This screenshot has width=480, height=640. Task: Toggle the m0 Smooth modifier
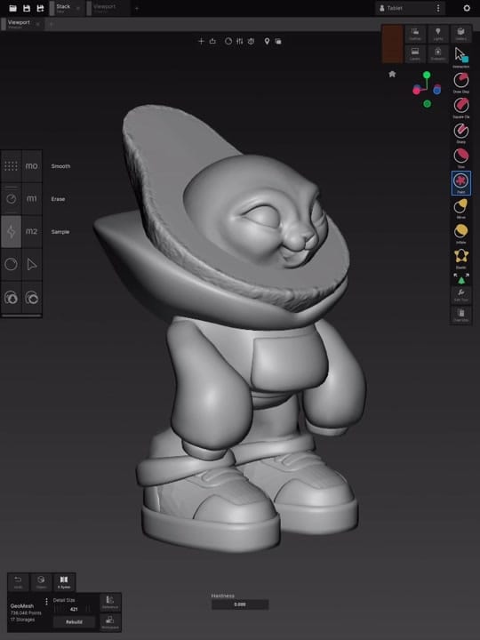[x=31, y=165]
